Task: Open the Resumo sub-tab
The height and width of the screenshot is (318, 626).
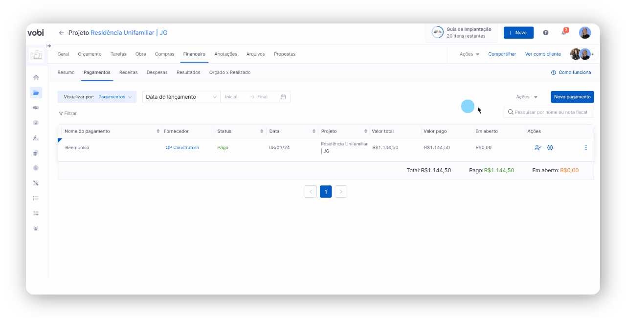Action: tap(66, 72)
